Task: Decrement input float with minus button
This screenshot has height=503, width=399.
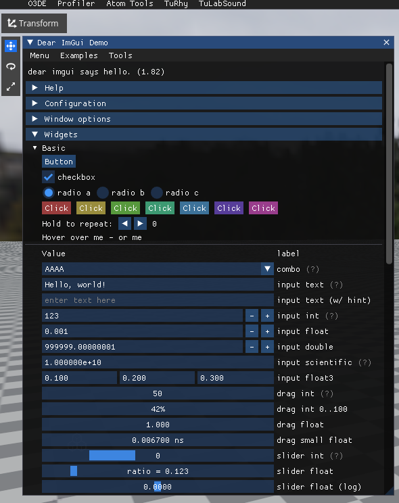Action: (252, 331)
